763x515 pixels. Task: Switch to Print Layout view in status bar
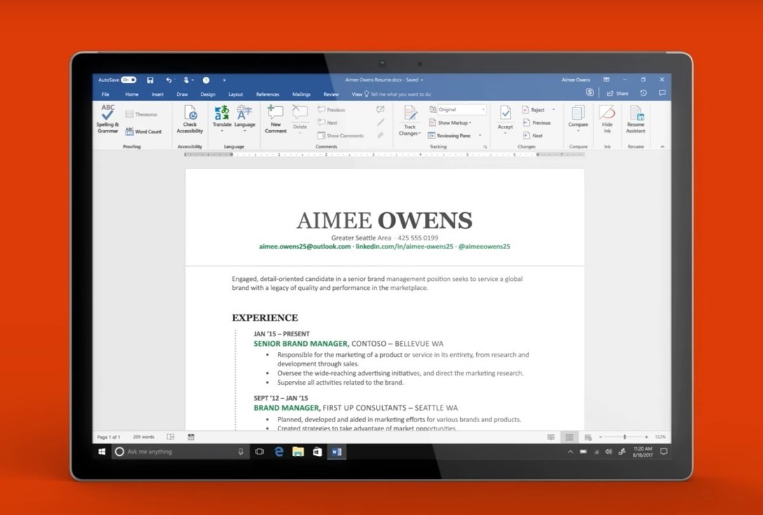pos(569,437)
